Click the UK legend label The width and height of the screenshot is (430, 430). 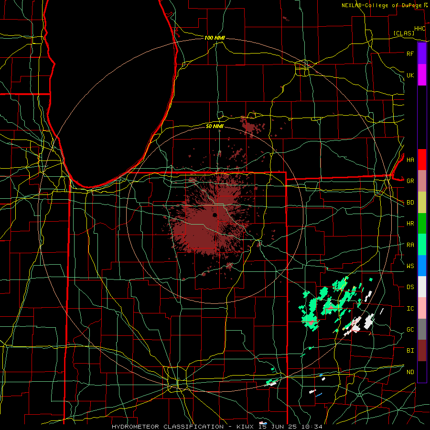[410, 75]
